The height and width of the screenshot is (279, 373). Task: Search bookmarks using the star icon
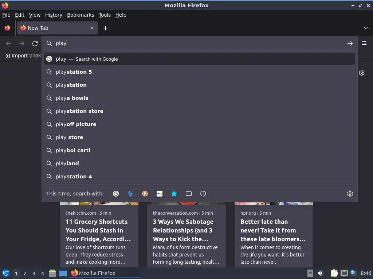tap(174, 194)
